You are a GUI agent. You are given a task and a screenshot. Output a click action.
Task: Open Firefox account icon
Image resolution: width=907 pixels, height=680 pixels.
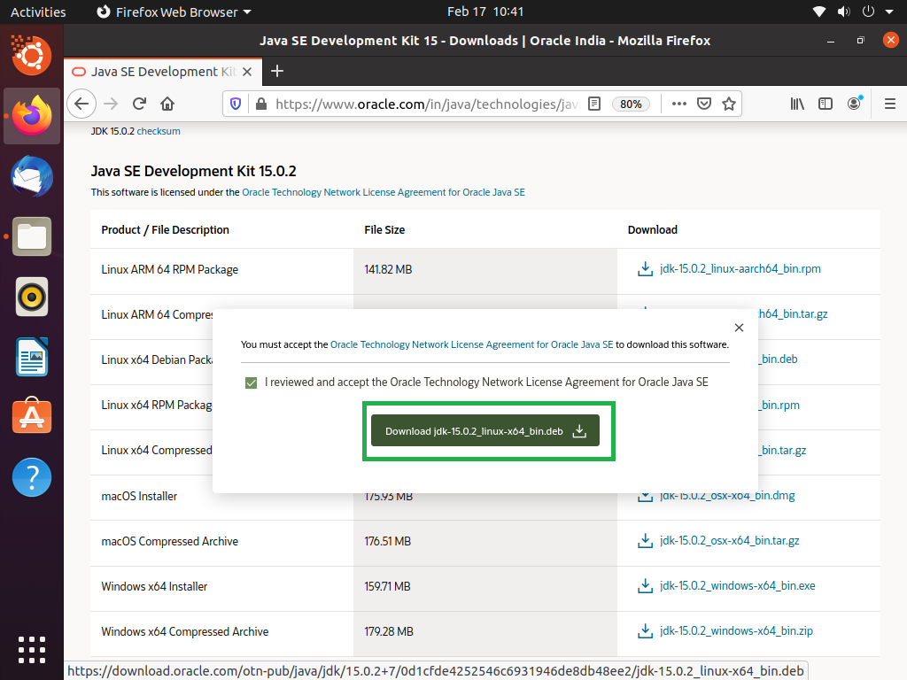(855, 104)
